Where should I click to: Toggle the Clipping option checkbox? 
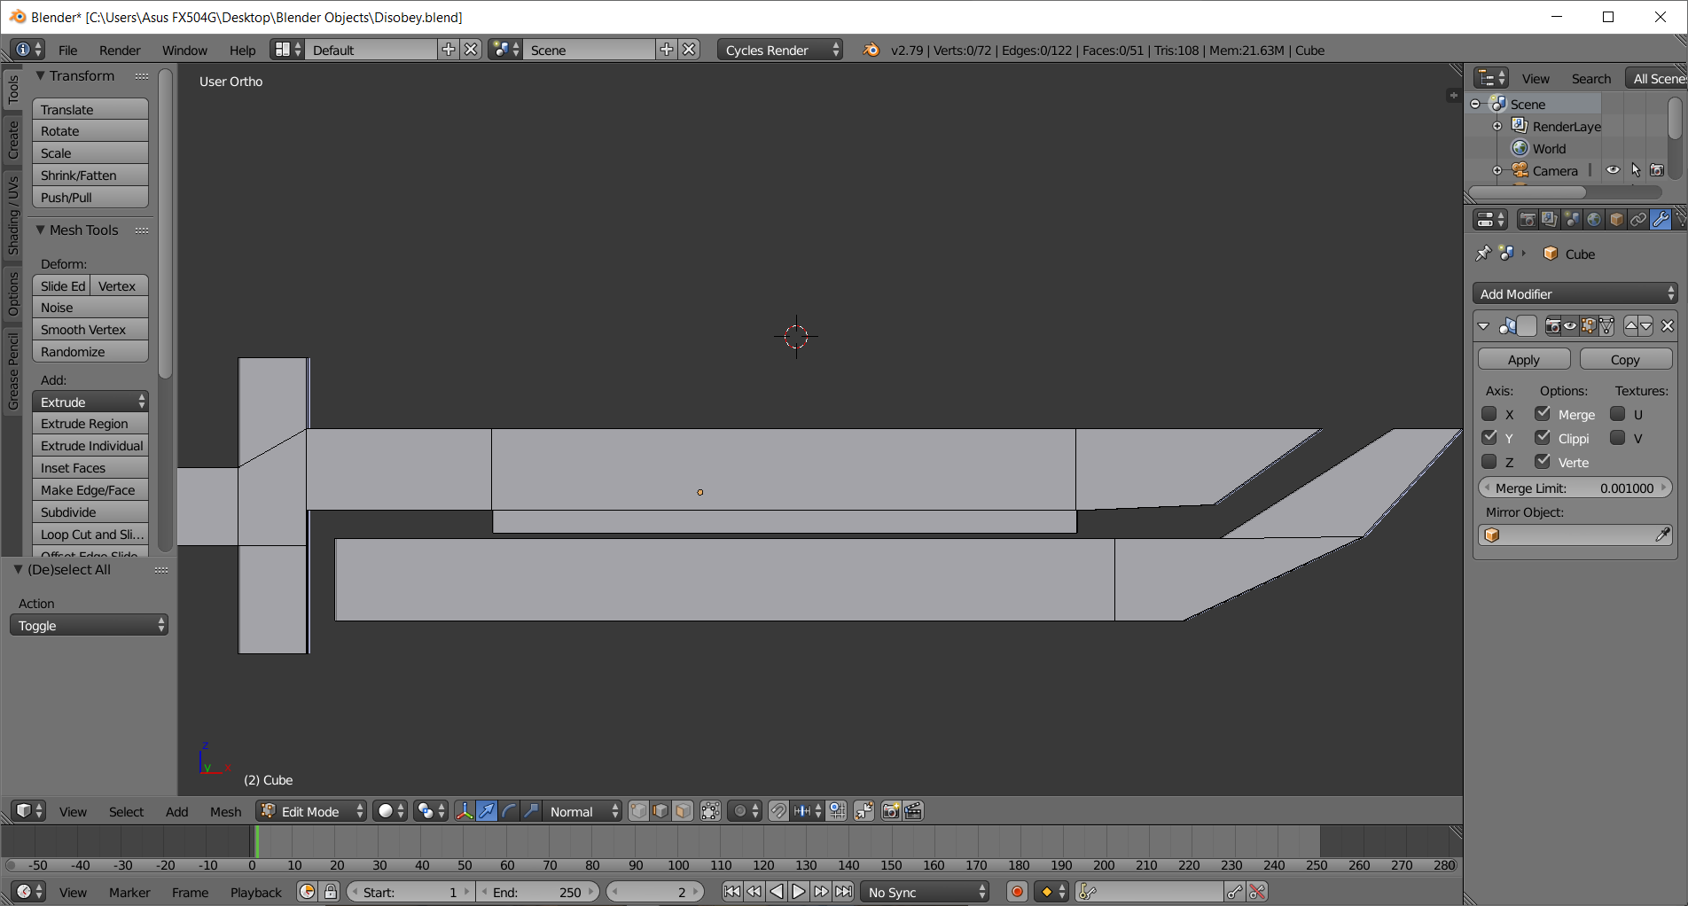1543,438
